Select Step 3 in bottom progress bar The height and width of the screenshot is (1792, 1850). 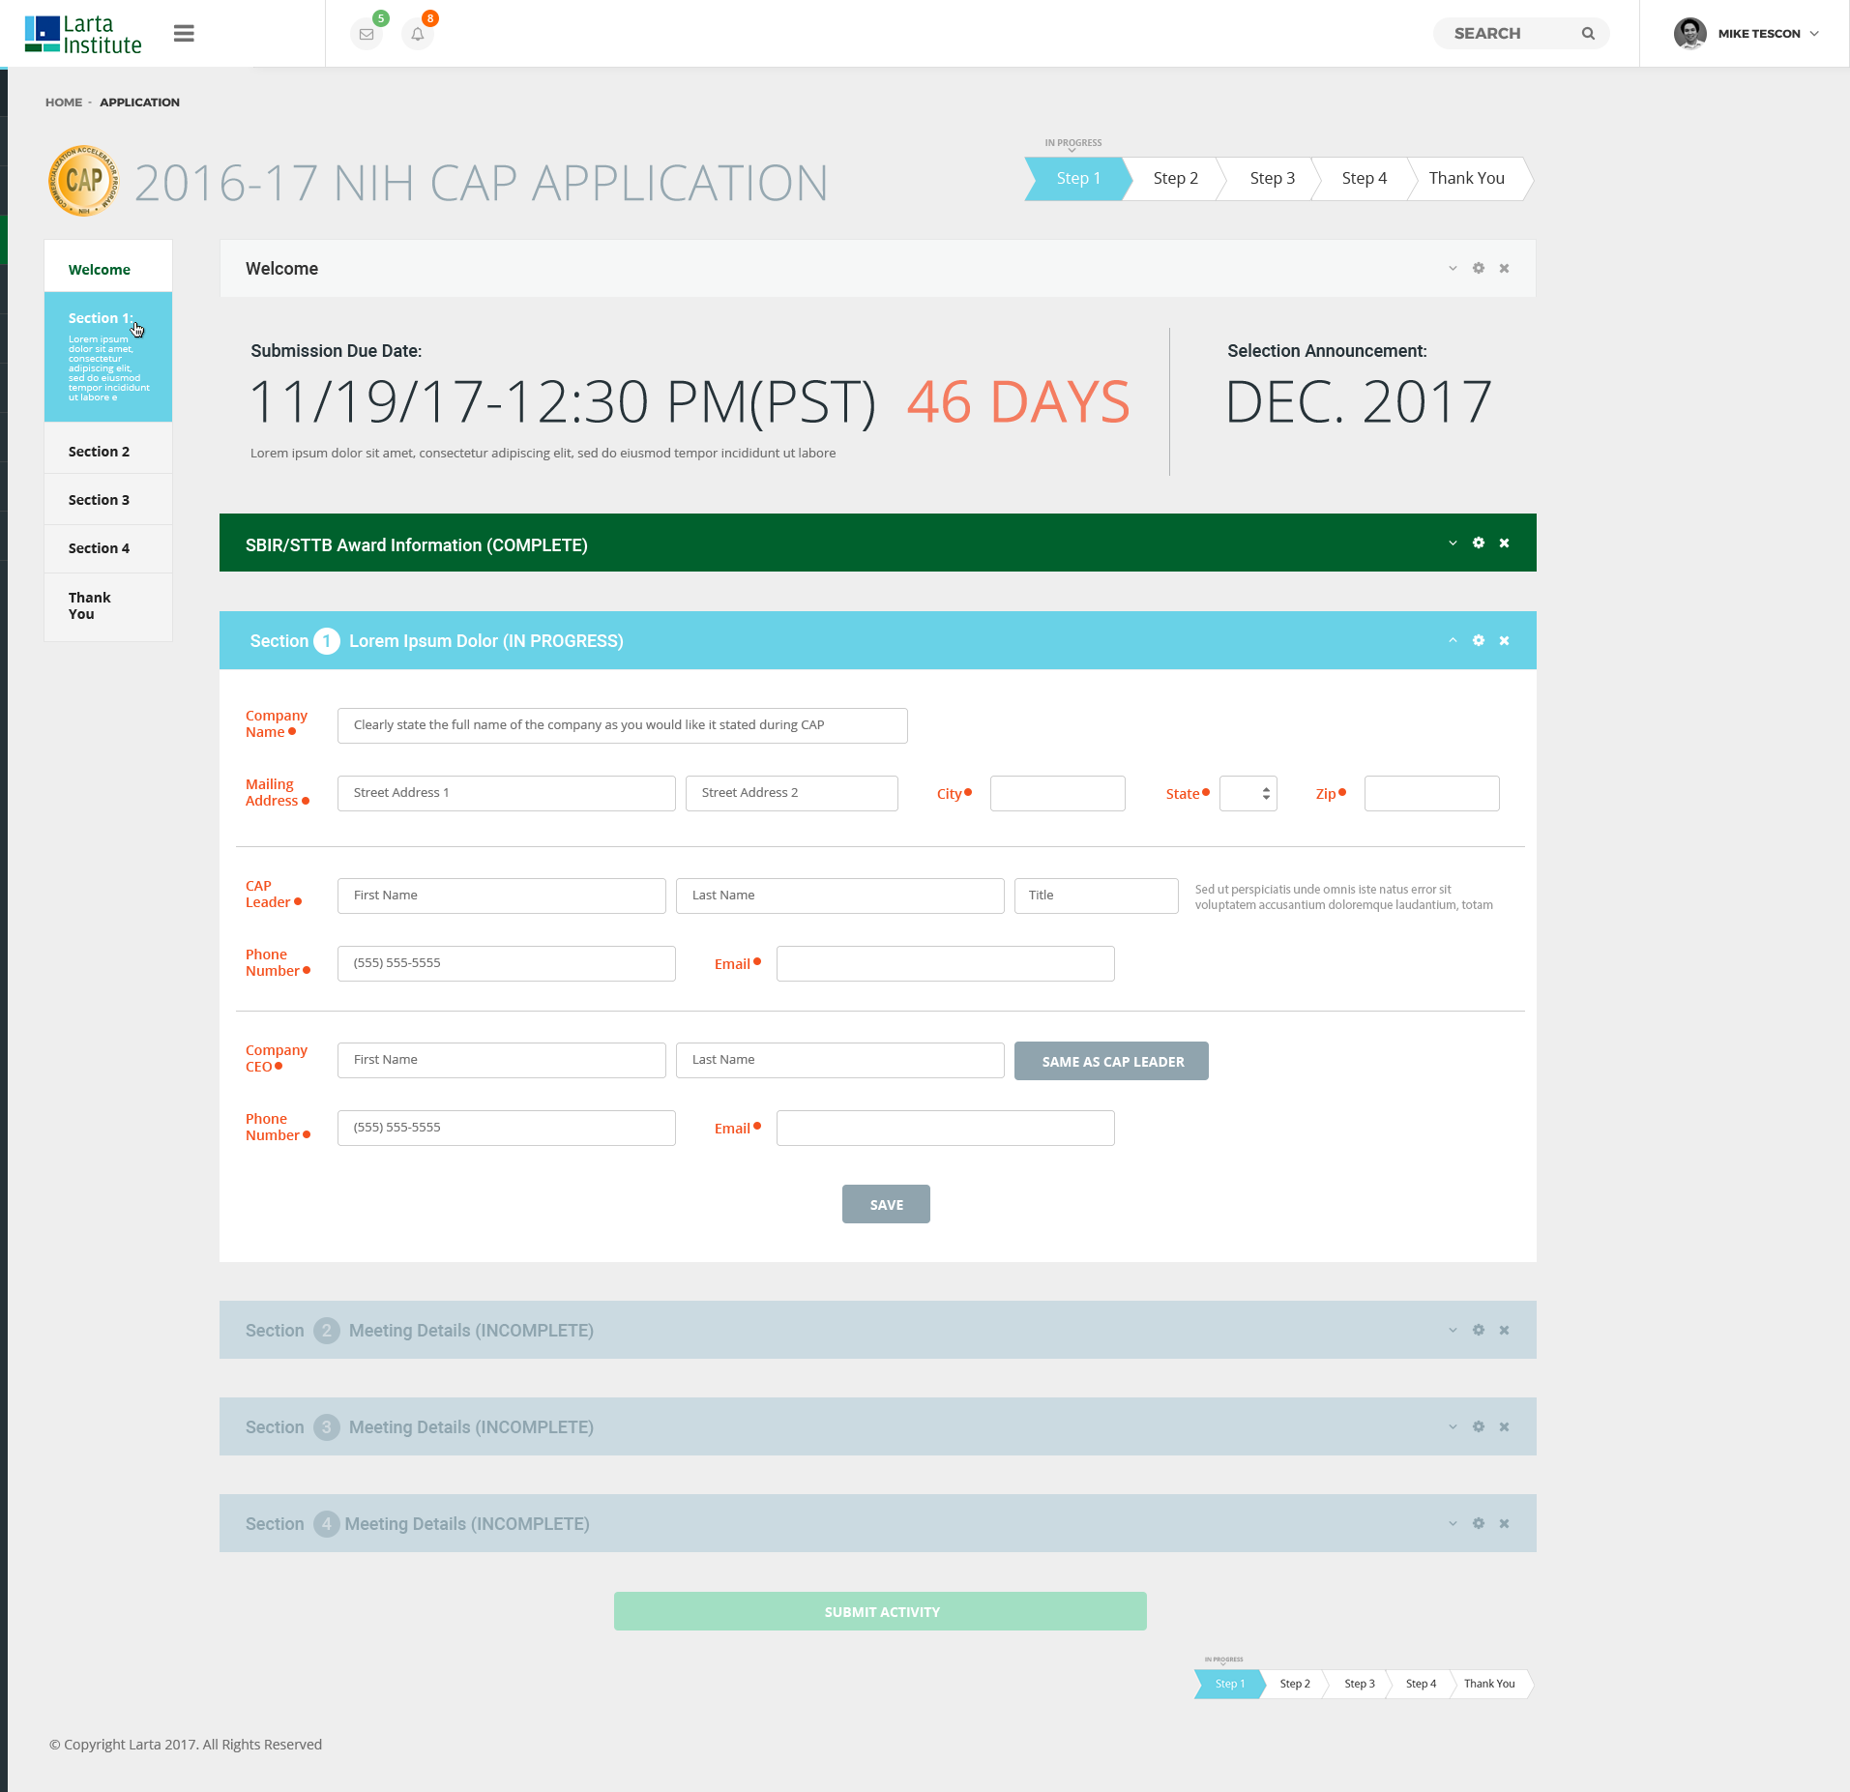pos(1359,1684)
